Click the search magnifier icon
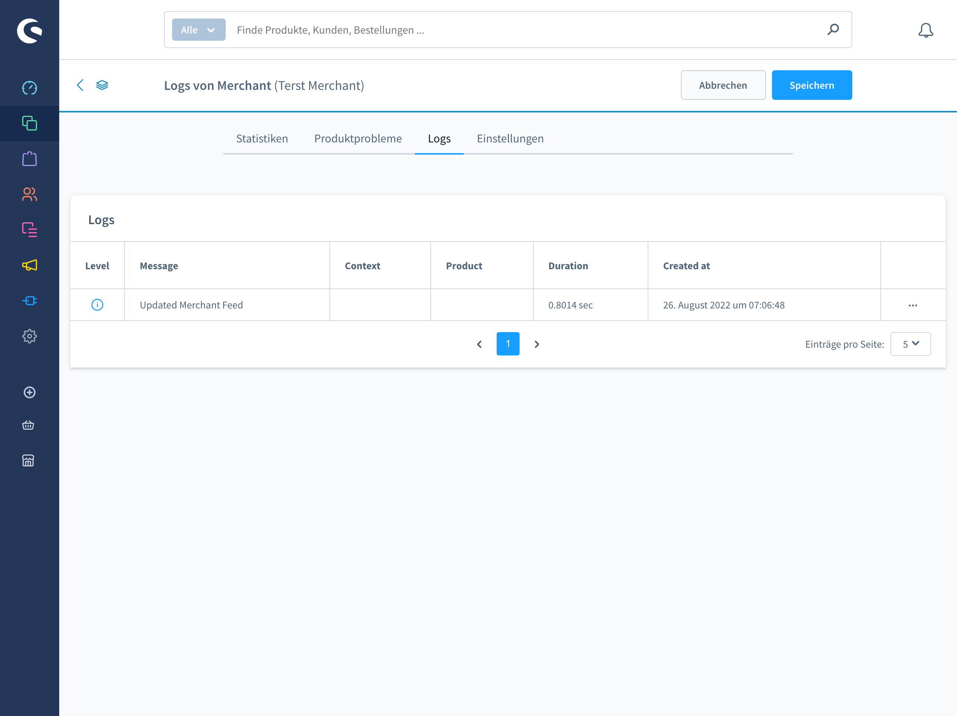957x716 pixels. coord(833,29)
